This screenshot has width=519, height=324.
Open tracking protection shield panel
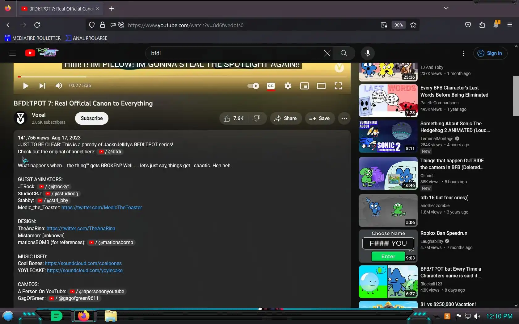(x=92, y=25)
